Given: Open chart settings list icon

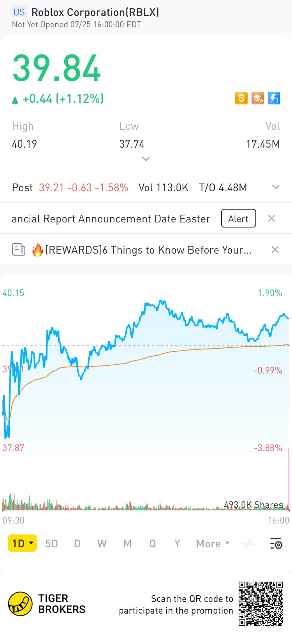Looking at the screenshot, I should [x=276, y=543].
